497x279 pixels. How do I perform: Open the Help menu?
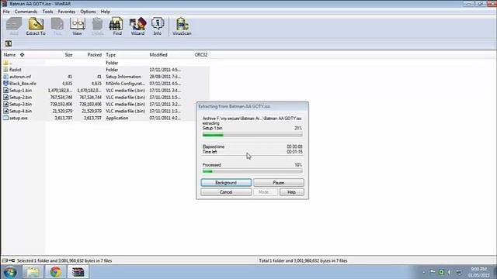106,12
